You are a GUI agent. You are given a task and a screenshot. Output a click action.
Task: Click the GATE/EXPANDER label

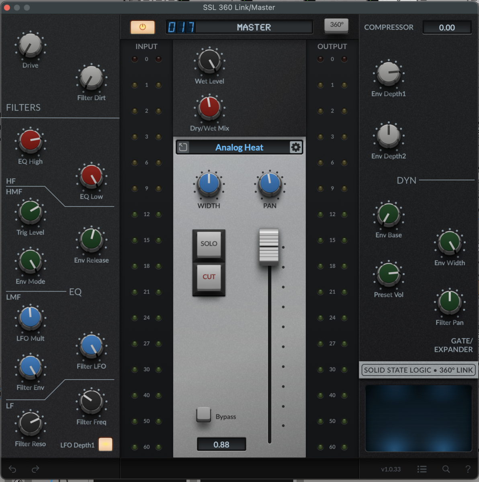[454, 345]
